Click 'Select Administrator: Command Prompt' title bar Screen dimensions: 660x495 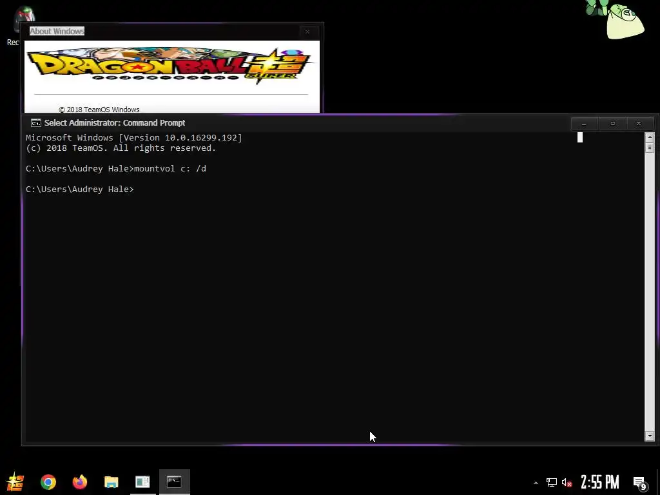click(115, 123)
